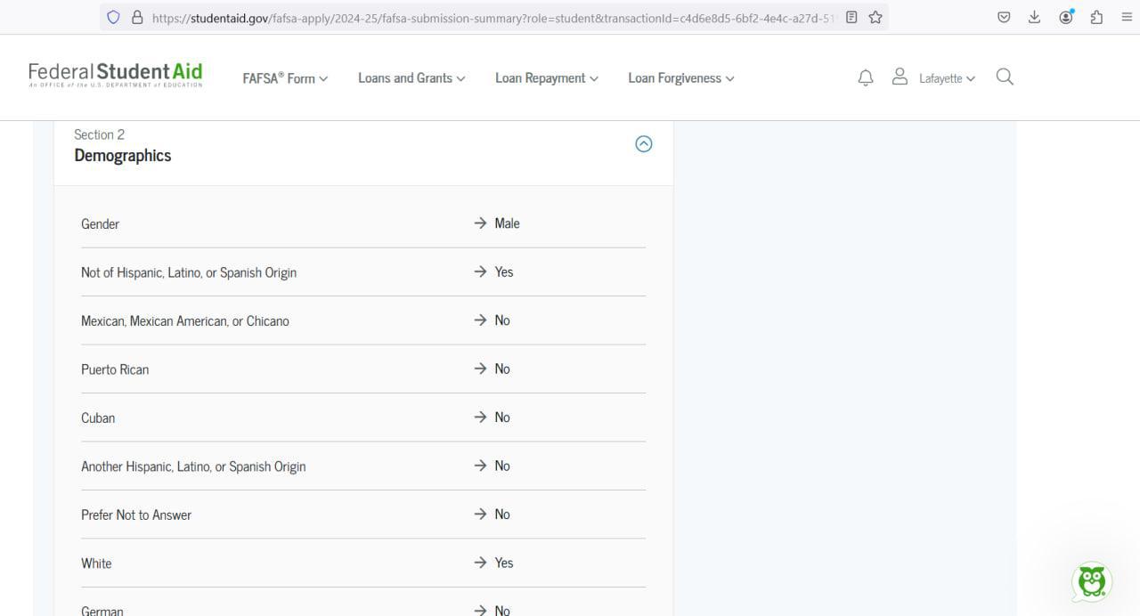Click the Federal Student Aid logo
This screenshot has height=616, width=1140.
(x=116, y=75)
